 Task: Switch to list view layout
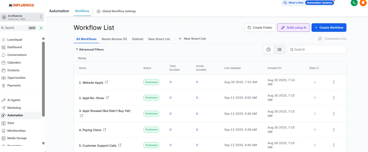[x=279, y=50]
